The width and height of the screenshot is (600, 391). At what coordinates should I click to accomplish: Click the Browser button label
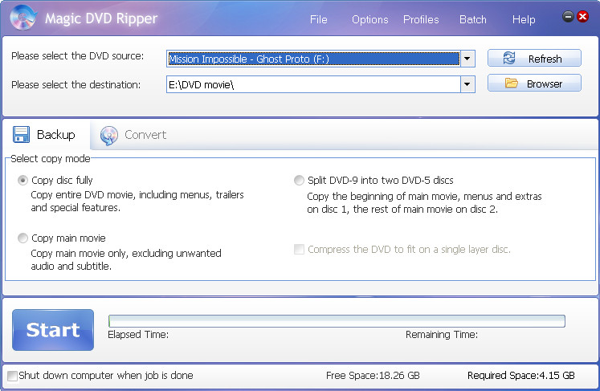[545, 83]
